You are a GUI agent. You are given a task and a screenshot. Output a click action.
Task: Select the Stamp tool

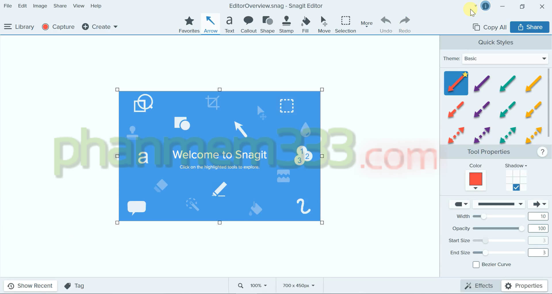coord(286,25)
